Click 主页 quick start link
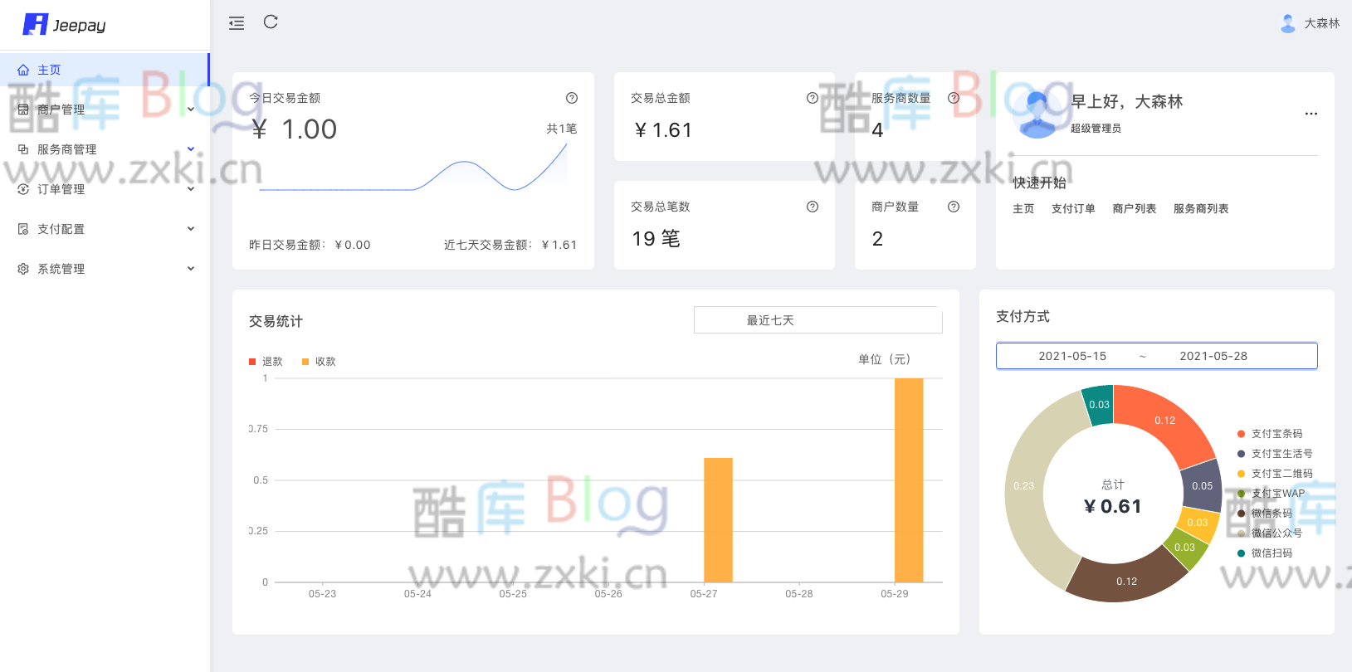This screenshot has height=672, width=1352. click(x=1023, y=209)
